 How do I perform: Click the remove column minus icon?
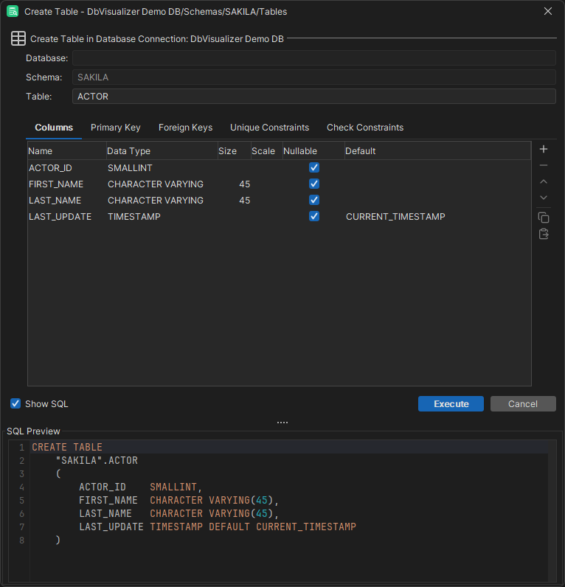coord(544,166)
